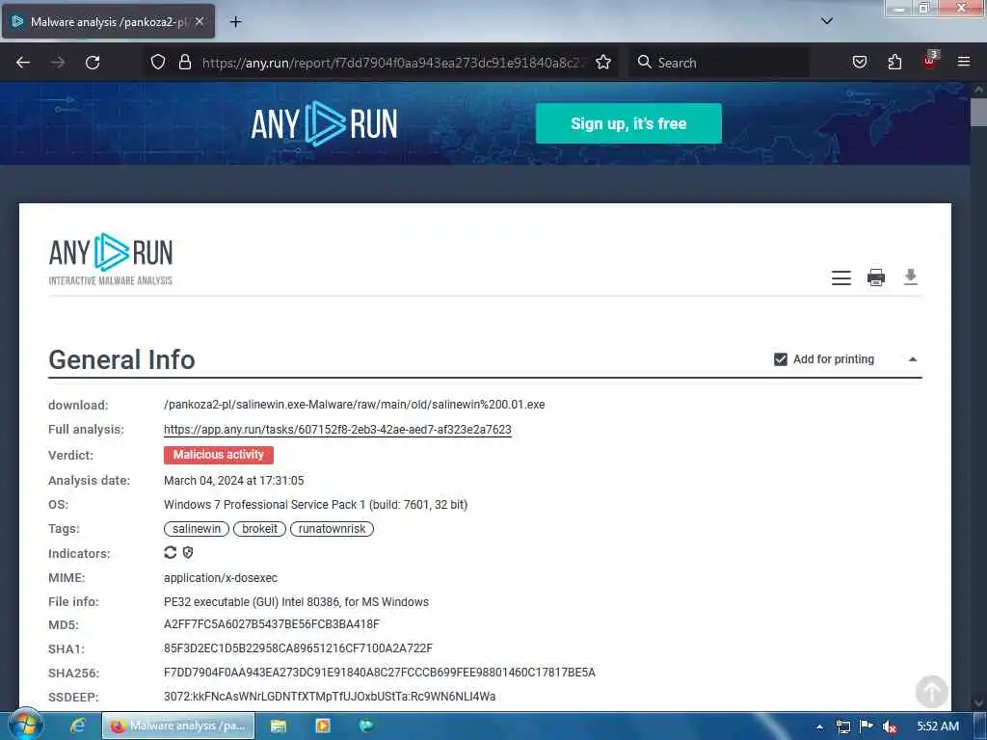This screenshot has height=740, width=987.
Task: Click the circular arrows indicator icon
Action: tap(170, 552)
